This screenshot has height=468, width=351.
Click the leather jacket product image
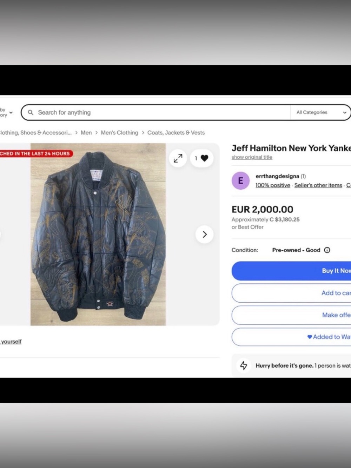tap(98, 234)
